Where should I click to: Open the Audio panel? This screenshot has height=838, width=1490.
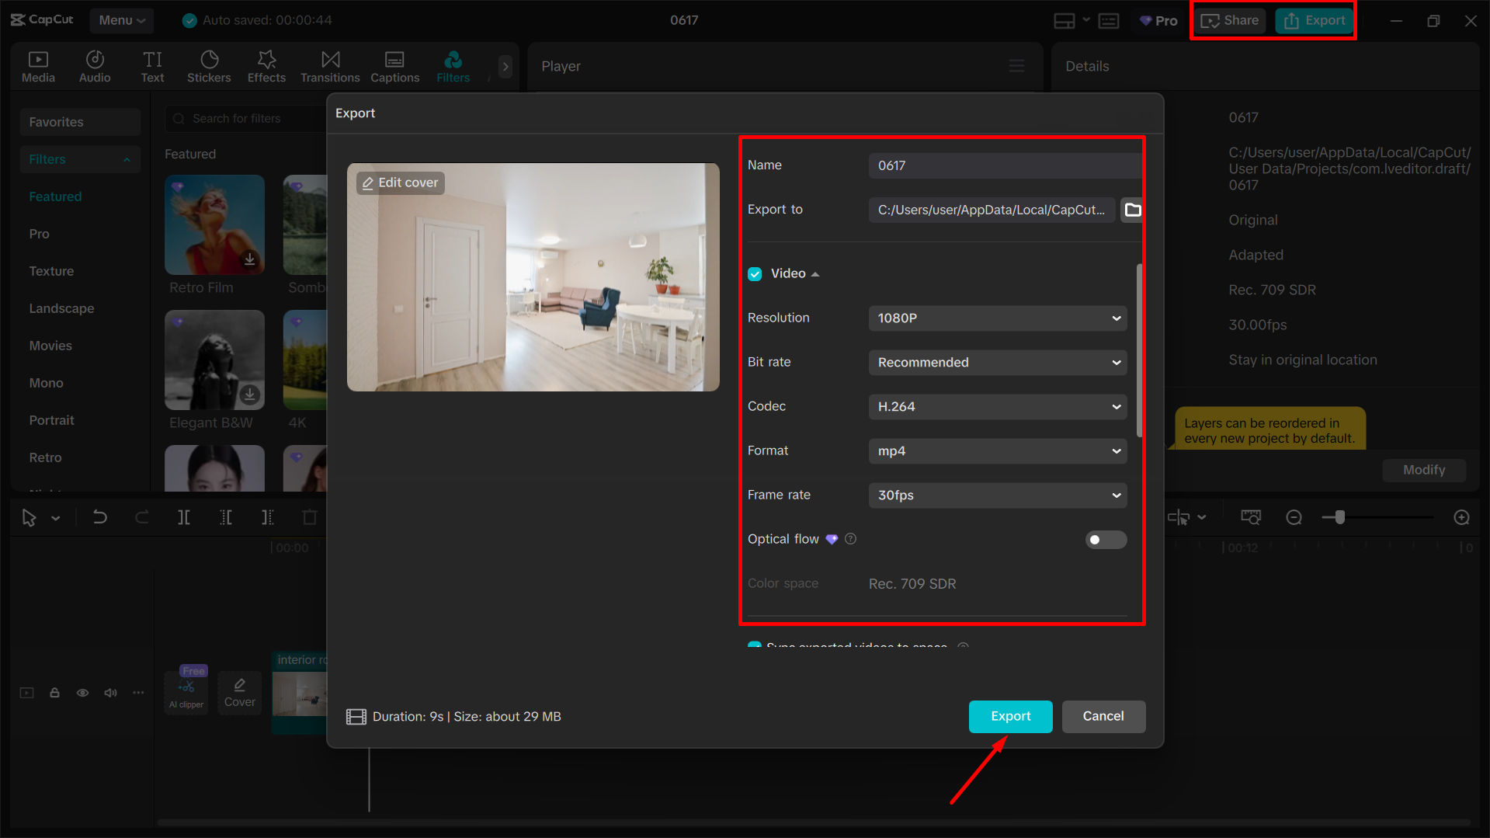coord(94,66)
